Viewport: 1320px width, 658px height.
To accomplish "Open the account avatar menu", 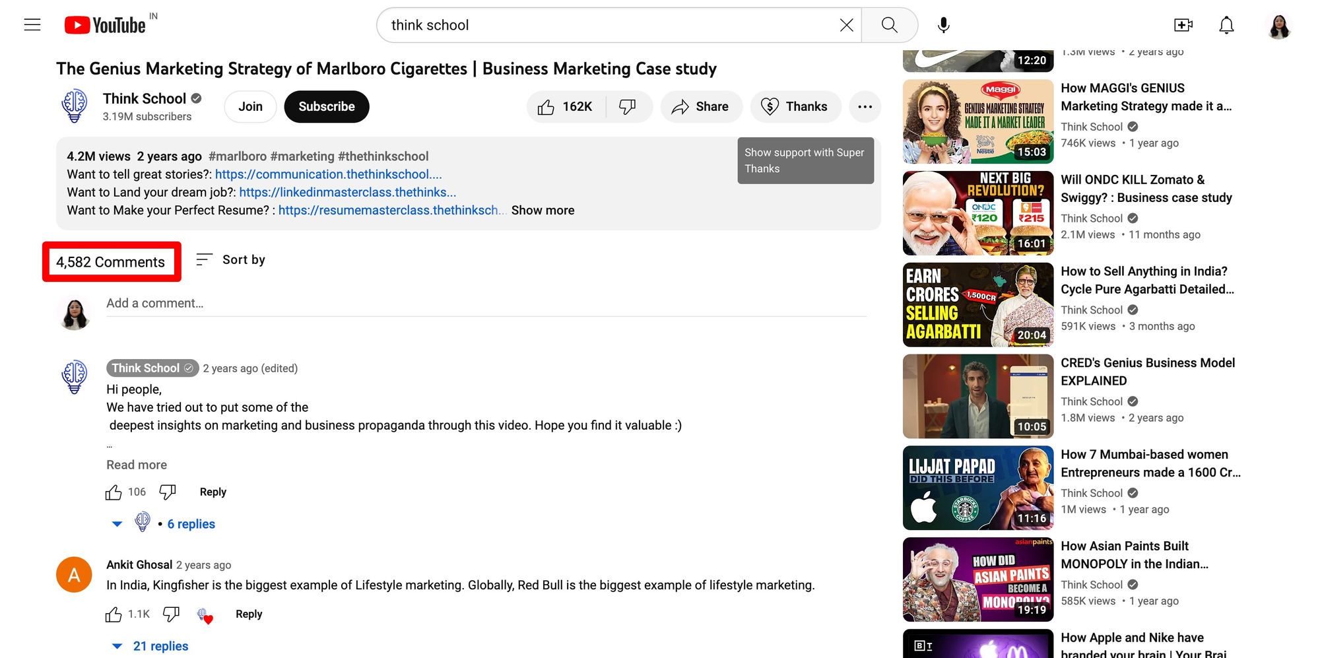I will tap(1279, 25).
